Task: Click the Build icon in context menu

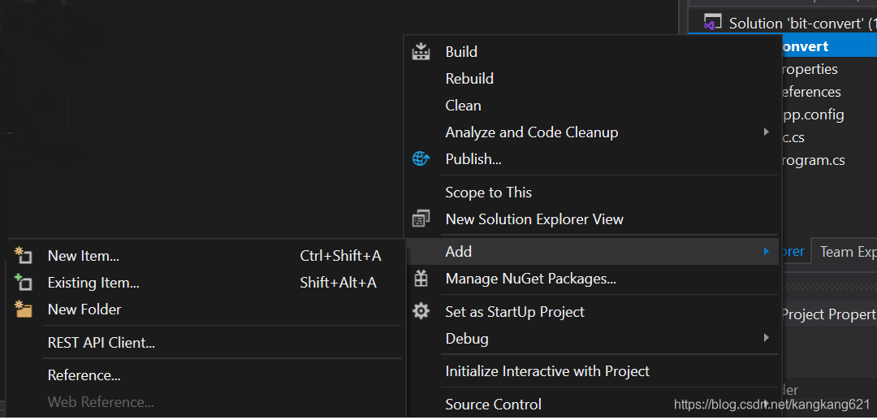Action: pos(421,52)
